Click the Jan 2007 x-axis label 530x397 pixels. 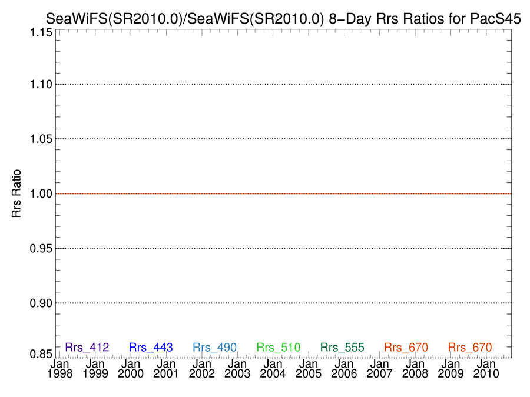point(380,369)
